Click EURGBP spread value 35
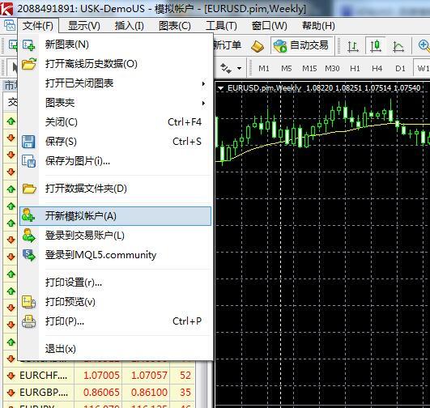The height and width of the screenshot is (408, 430). tap(185, 393)
